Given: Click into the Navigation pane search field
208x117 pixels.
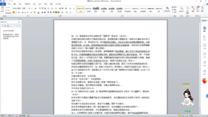Looking at the screenshot, I should point(9,22).
